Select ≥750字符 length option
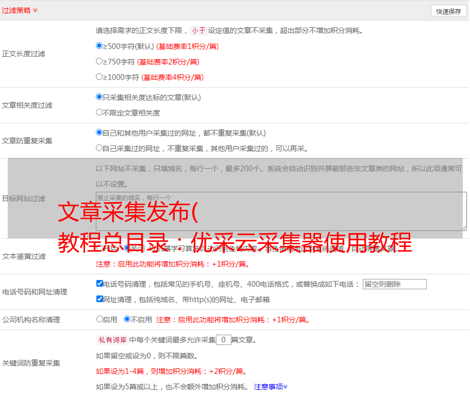The width and height of the screenshot is (470, 396). pyautogui.click(x=99, y=61)
